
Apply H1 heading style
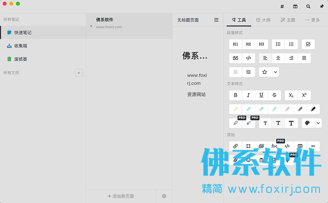coord(236,44)
